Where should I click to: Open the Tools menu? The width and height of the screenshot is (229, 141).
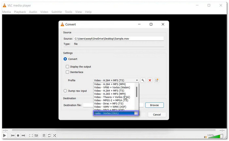click(x=68, y=12)
